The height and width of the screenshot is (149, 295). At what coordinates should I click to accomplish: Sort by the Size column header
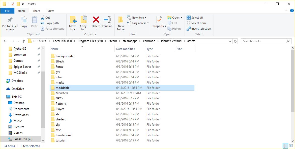pos(179,49)
